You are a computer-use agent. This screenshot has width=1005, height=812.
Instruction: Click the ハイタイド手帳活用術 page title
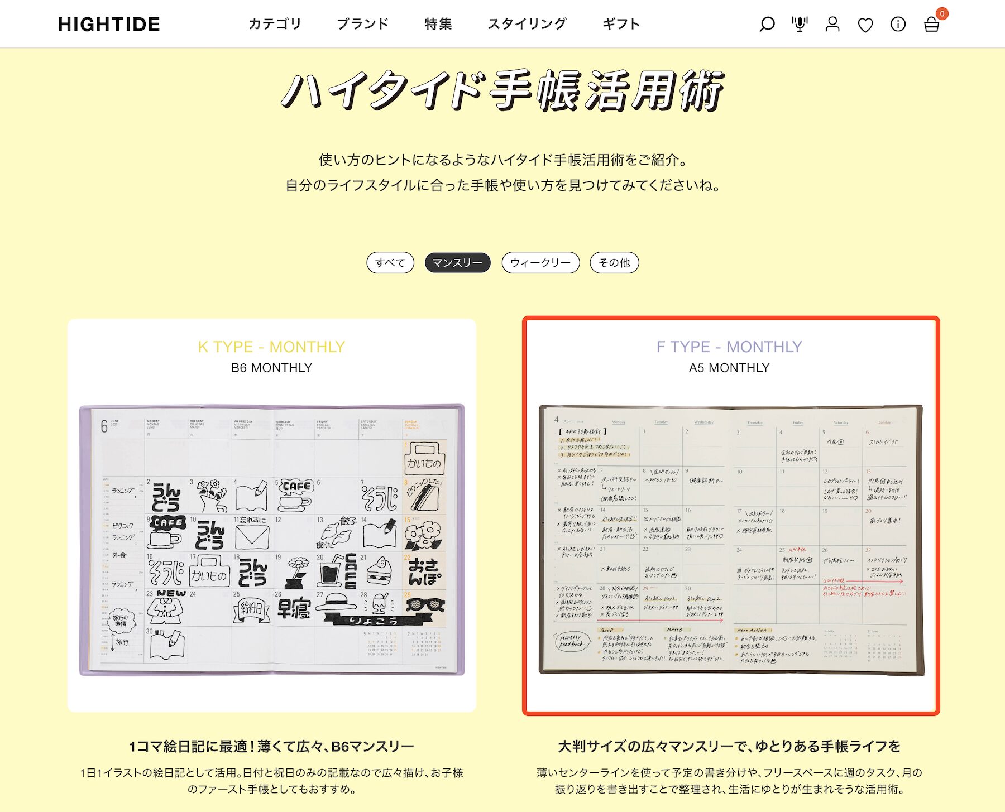(x=502, y=90)
